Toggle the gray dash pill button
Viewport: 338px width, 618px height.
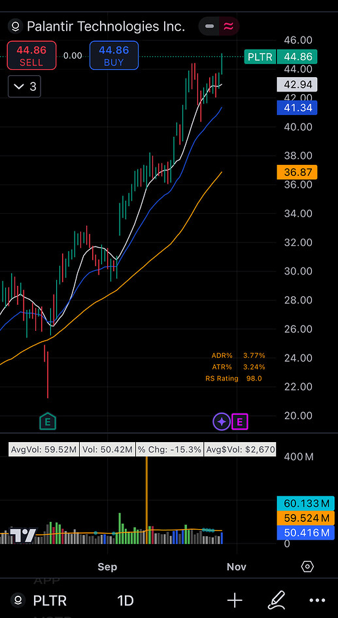pos(209,26)
